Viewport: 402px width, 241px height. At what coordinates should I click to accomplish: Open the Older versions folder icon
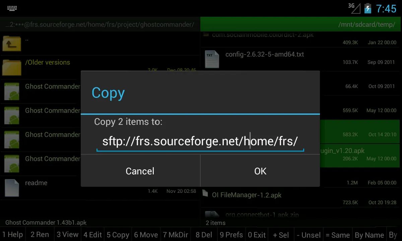click(x=12, y=67)
